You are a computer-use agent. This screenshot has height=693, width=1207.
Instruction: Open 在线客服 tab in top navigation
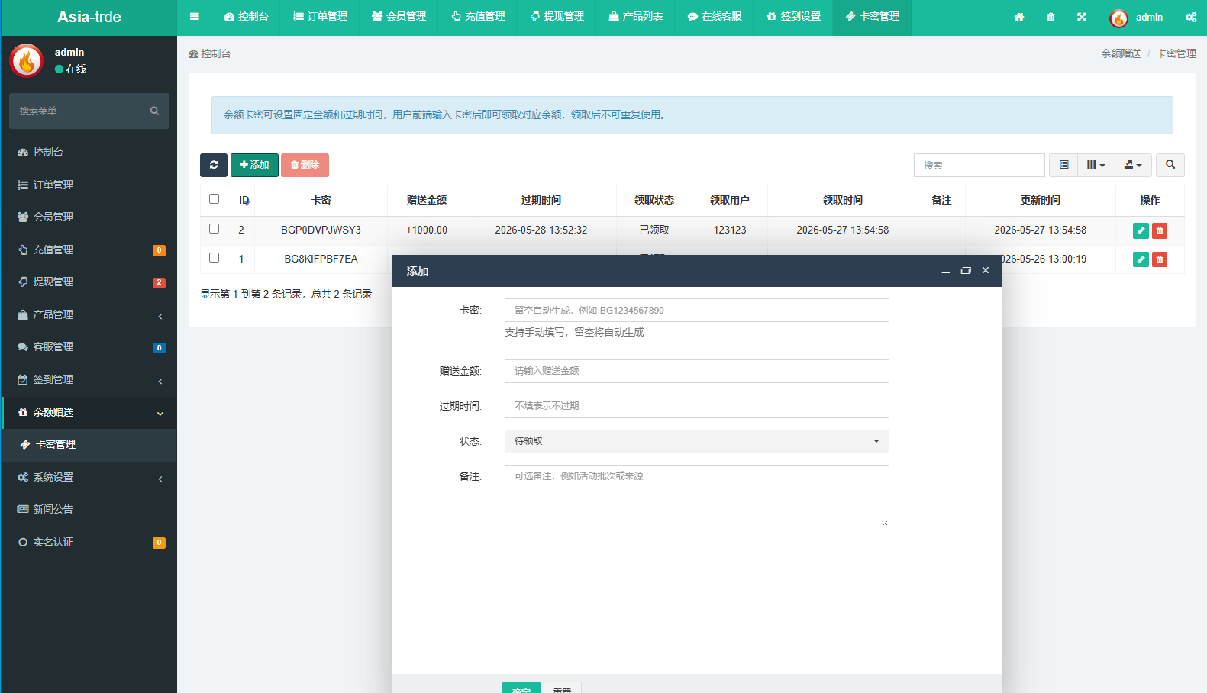(714, 17)
